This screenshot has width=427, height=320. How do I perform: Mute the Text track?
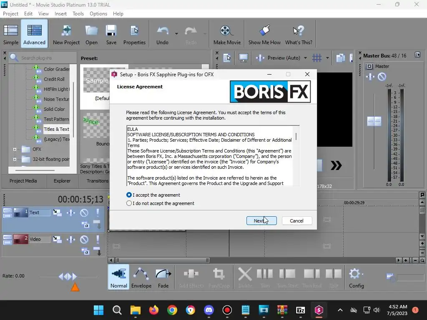tap(84, 212)
